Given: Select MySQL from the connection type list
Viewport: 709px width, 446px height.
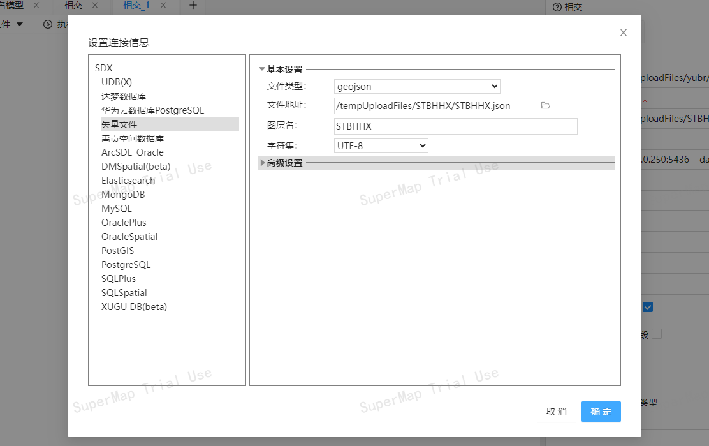Looking at the screenshot, I should coord(116,209).
